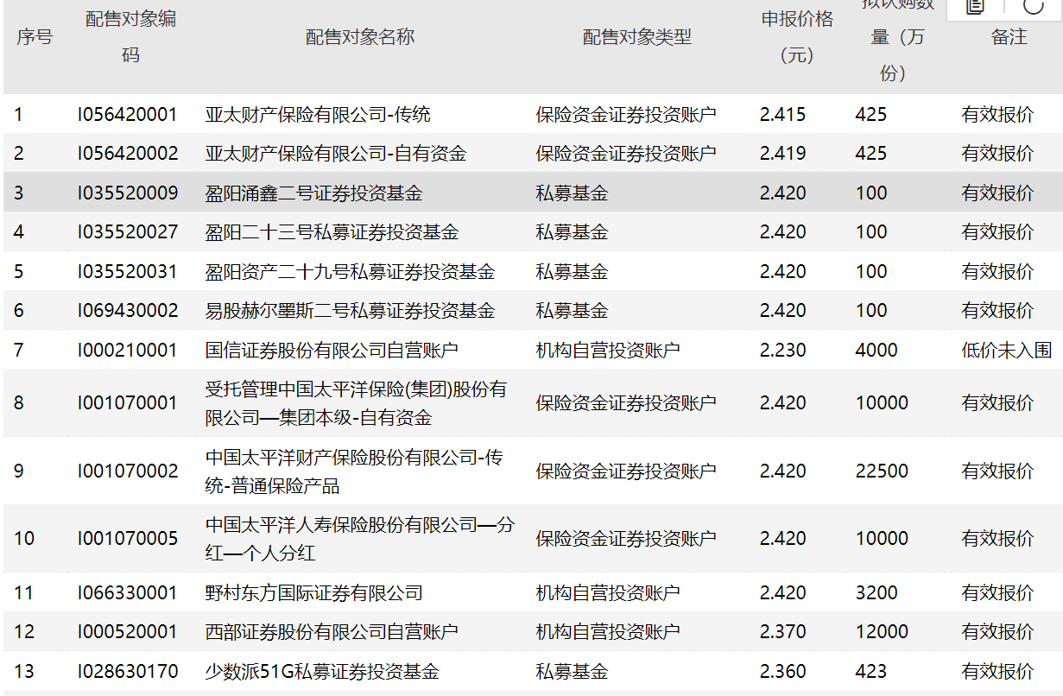Click quantity 423 in row 13
Screen dimensions: 1063x696
[871, 671]
